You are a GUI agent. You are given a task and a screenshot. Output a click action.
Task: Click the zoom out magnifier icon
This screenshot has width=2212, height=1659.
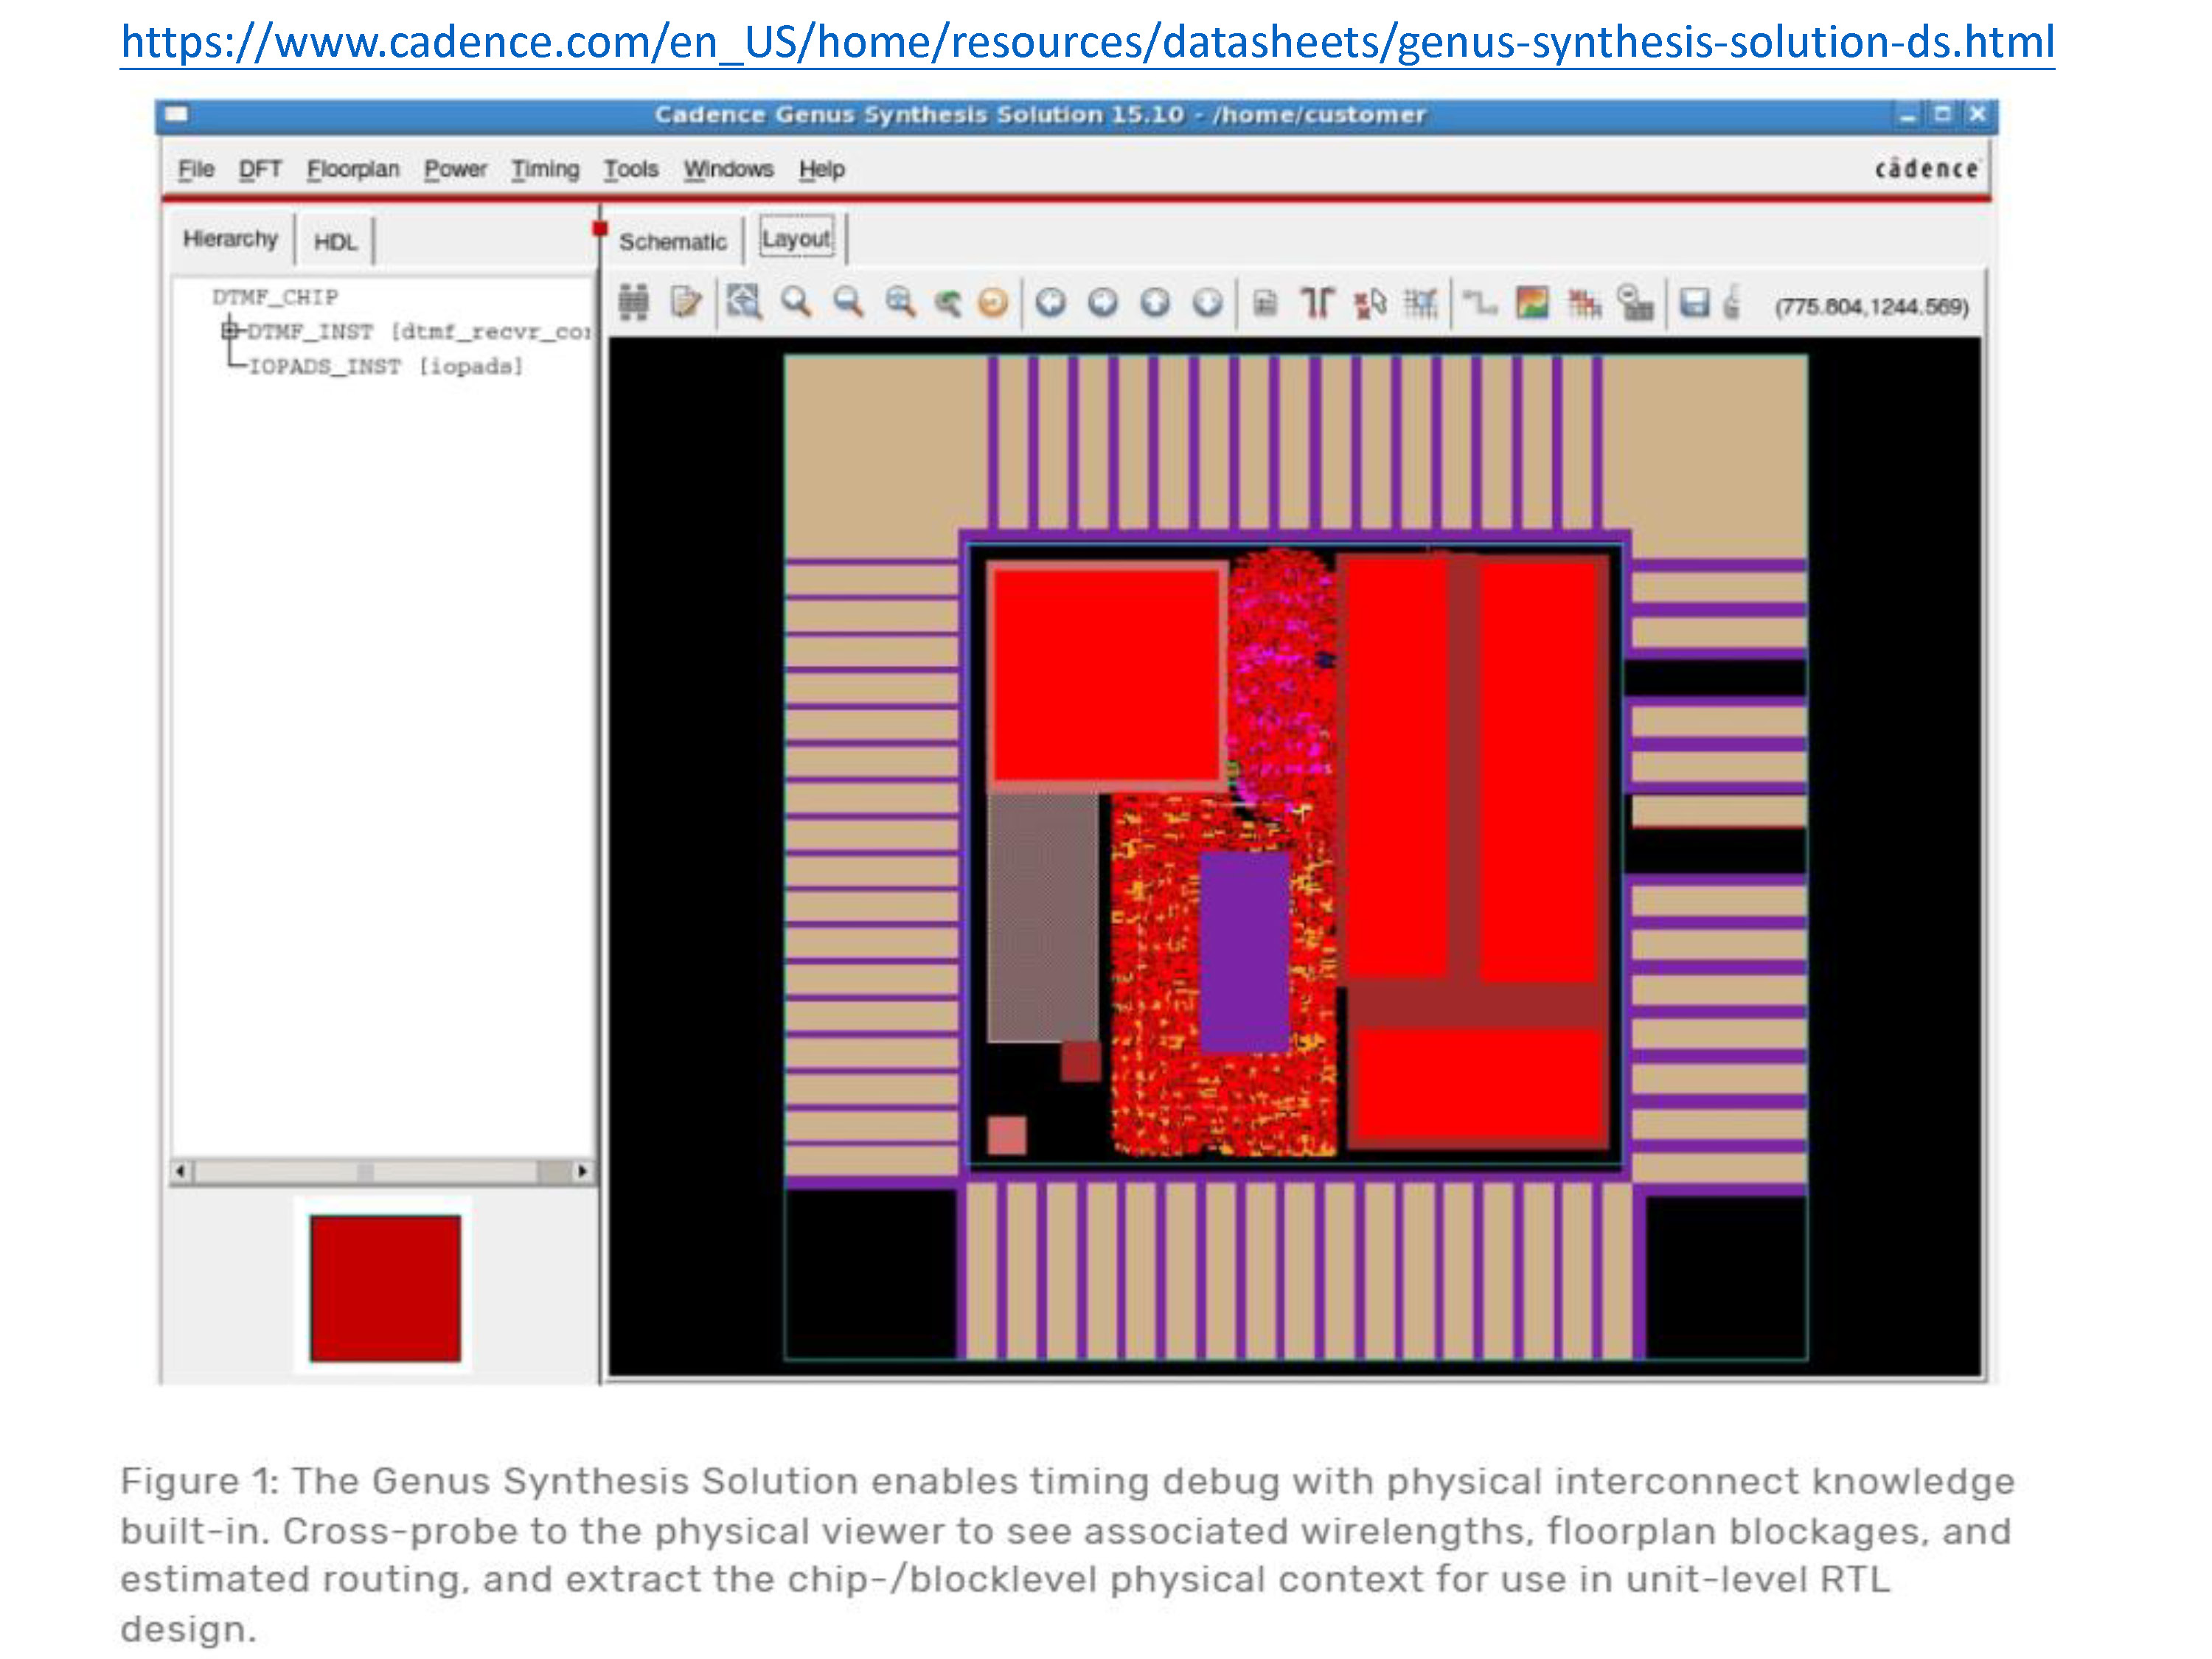848,301
